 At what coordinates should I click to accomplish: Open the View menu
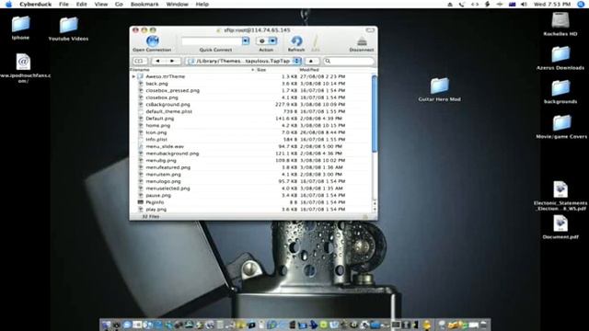coord(100,4)
